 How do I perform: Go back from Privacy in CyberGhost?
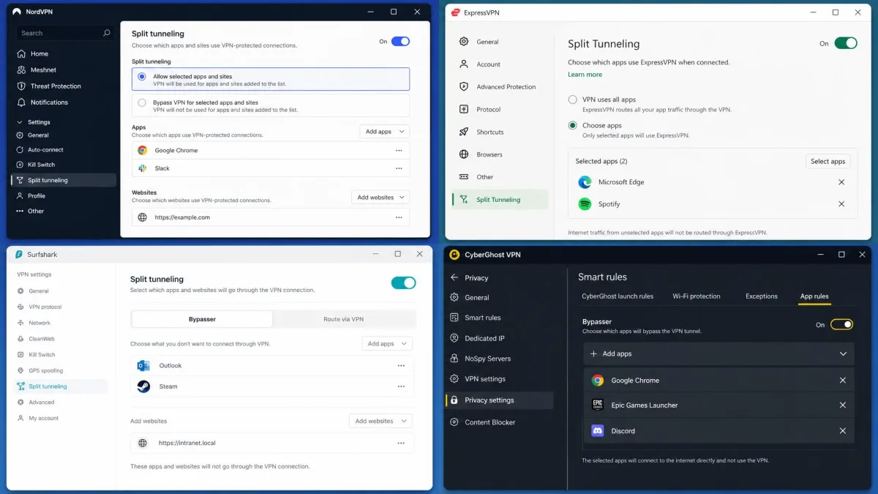[x=454, y=277]
